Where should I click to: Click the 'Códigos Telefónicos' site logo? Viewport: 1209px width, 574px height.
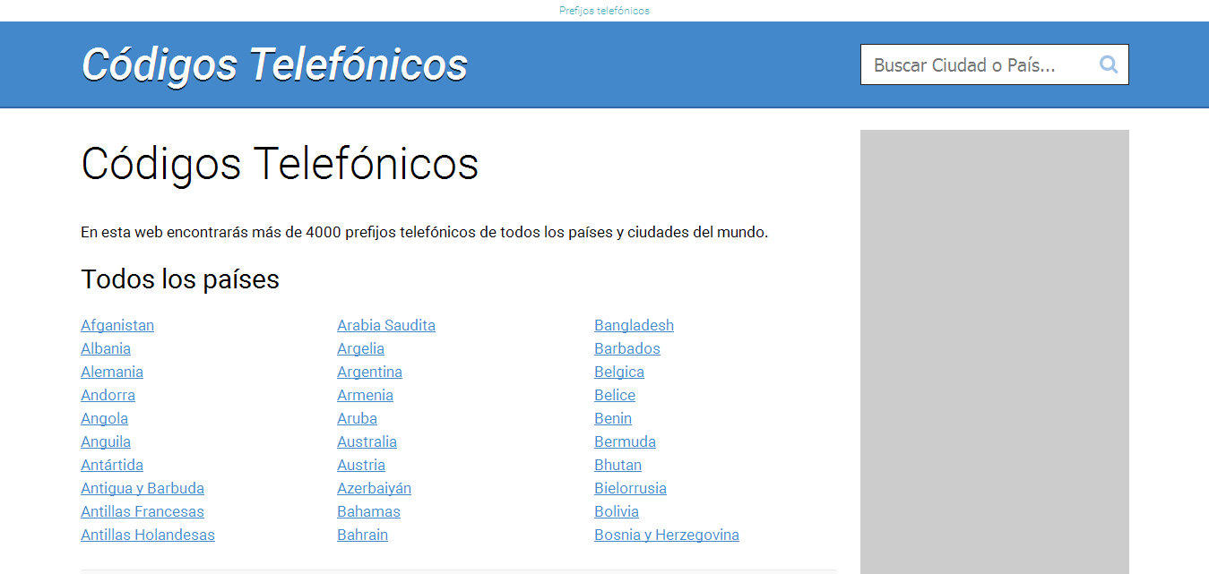(274, 64)
